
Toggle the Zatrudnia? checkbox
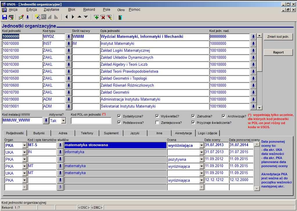tap(193, 116)
